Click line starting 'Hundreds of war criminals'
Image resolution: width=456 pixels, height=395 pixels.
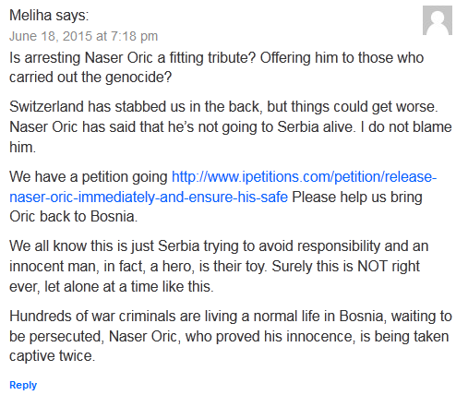pyautogui.click(x=231, y=317)
